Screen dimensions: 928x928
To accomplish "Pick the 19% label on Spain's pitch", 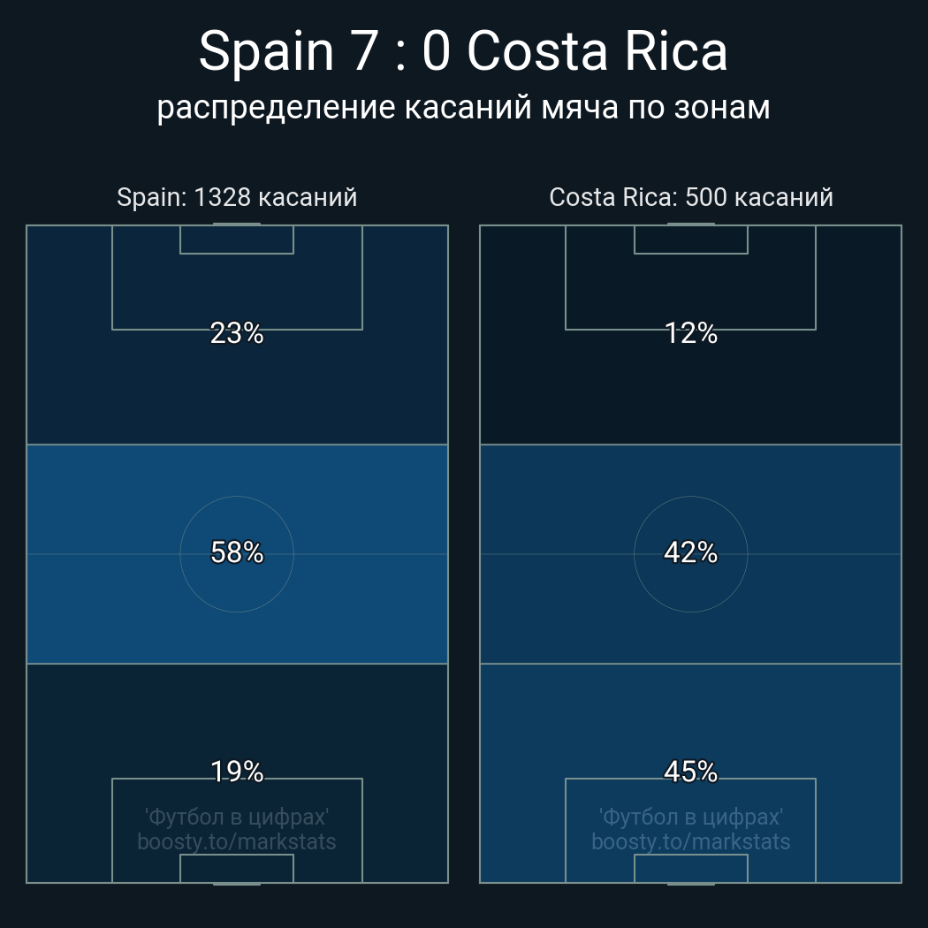I will (237, 772).
